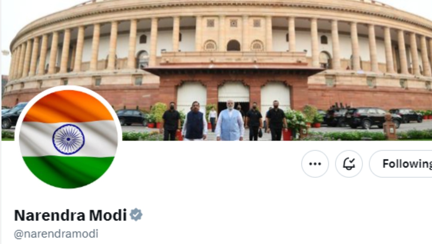Click the Ashoka Chakra wheel on avatar
432x244 pixels.
click(69, 139)
